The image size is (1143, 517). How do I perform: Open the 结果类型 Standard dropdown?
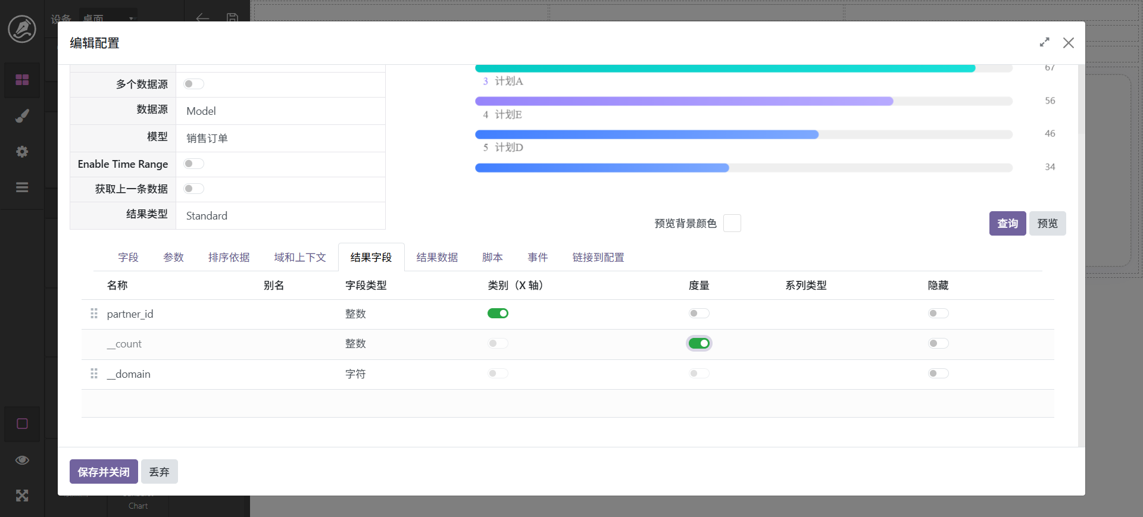pos(280,216)
